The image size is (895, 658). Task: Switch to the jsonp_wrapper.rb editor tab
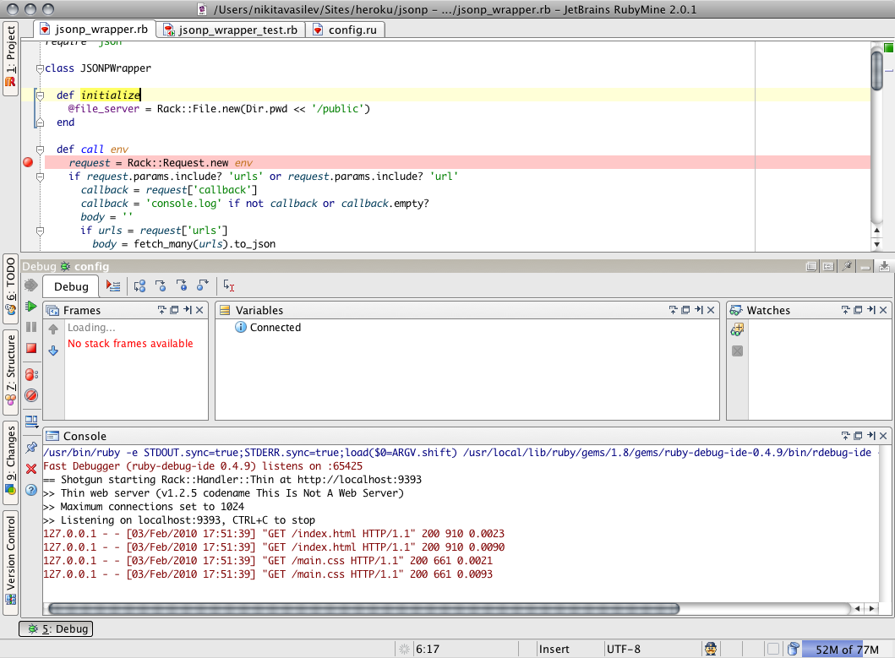pos(94,29)
